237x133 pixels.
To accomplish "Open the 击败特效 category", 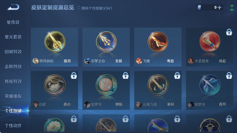I will click(x=13, y=66).
